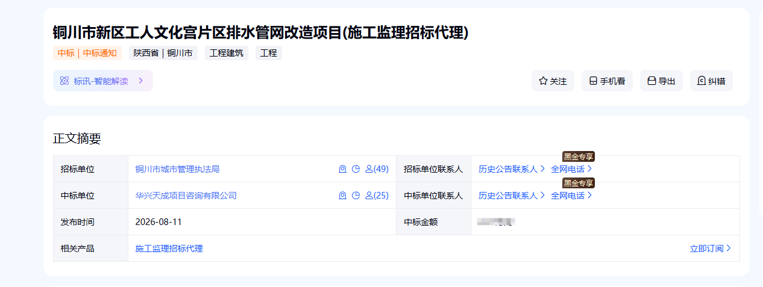The width and height of the screenshot is (763, 287).
Task: Expand 标讯-智能解读 chevron arrow
Action: click(x=140, y=81)
